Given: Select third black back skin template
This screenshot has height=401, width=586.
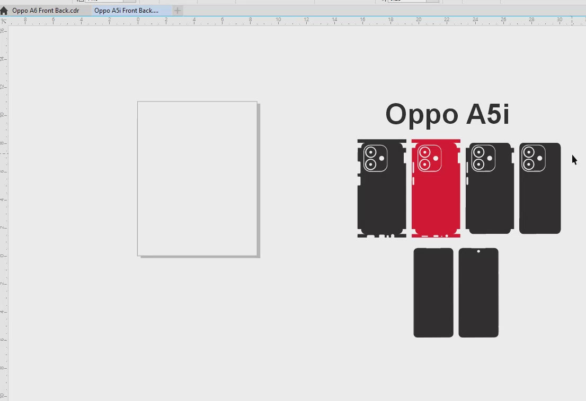Looking at the screenshot, I should click(x=489, y=201).
